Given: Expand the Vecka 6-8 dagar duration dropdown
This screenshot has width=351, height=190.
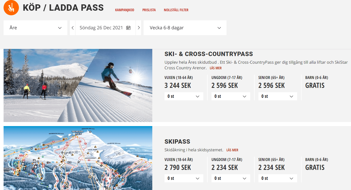Looking at the screenshot, I should tap(185, 28).
